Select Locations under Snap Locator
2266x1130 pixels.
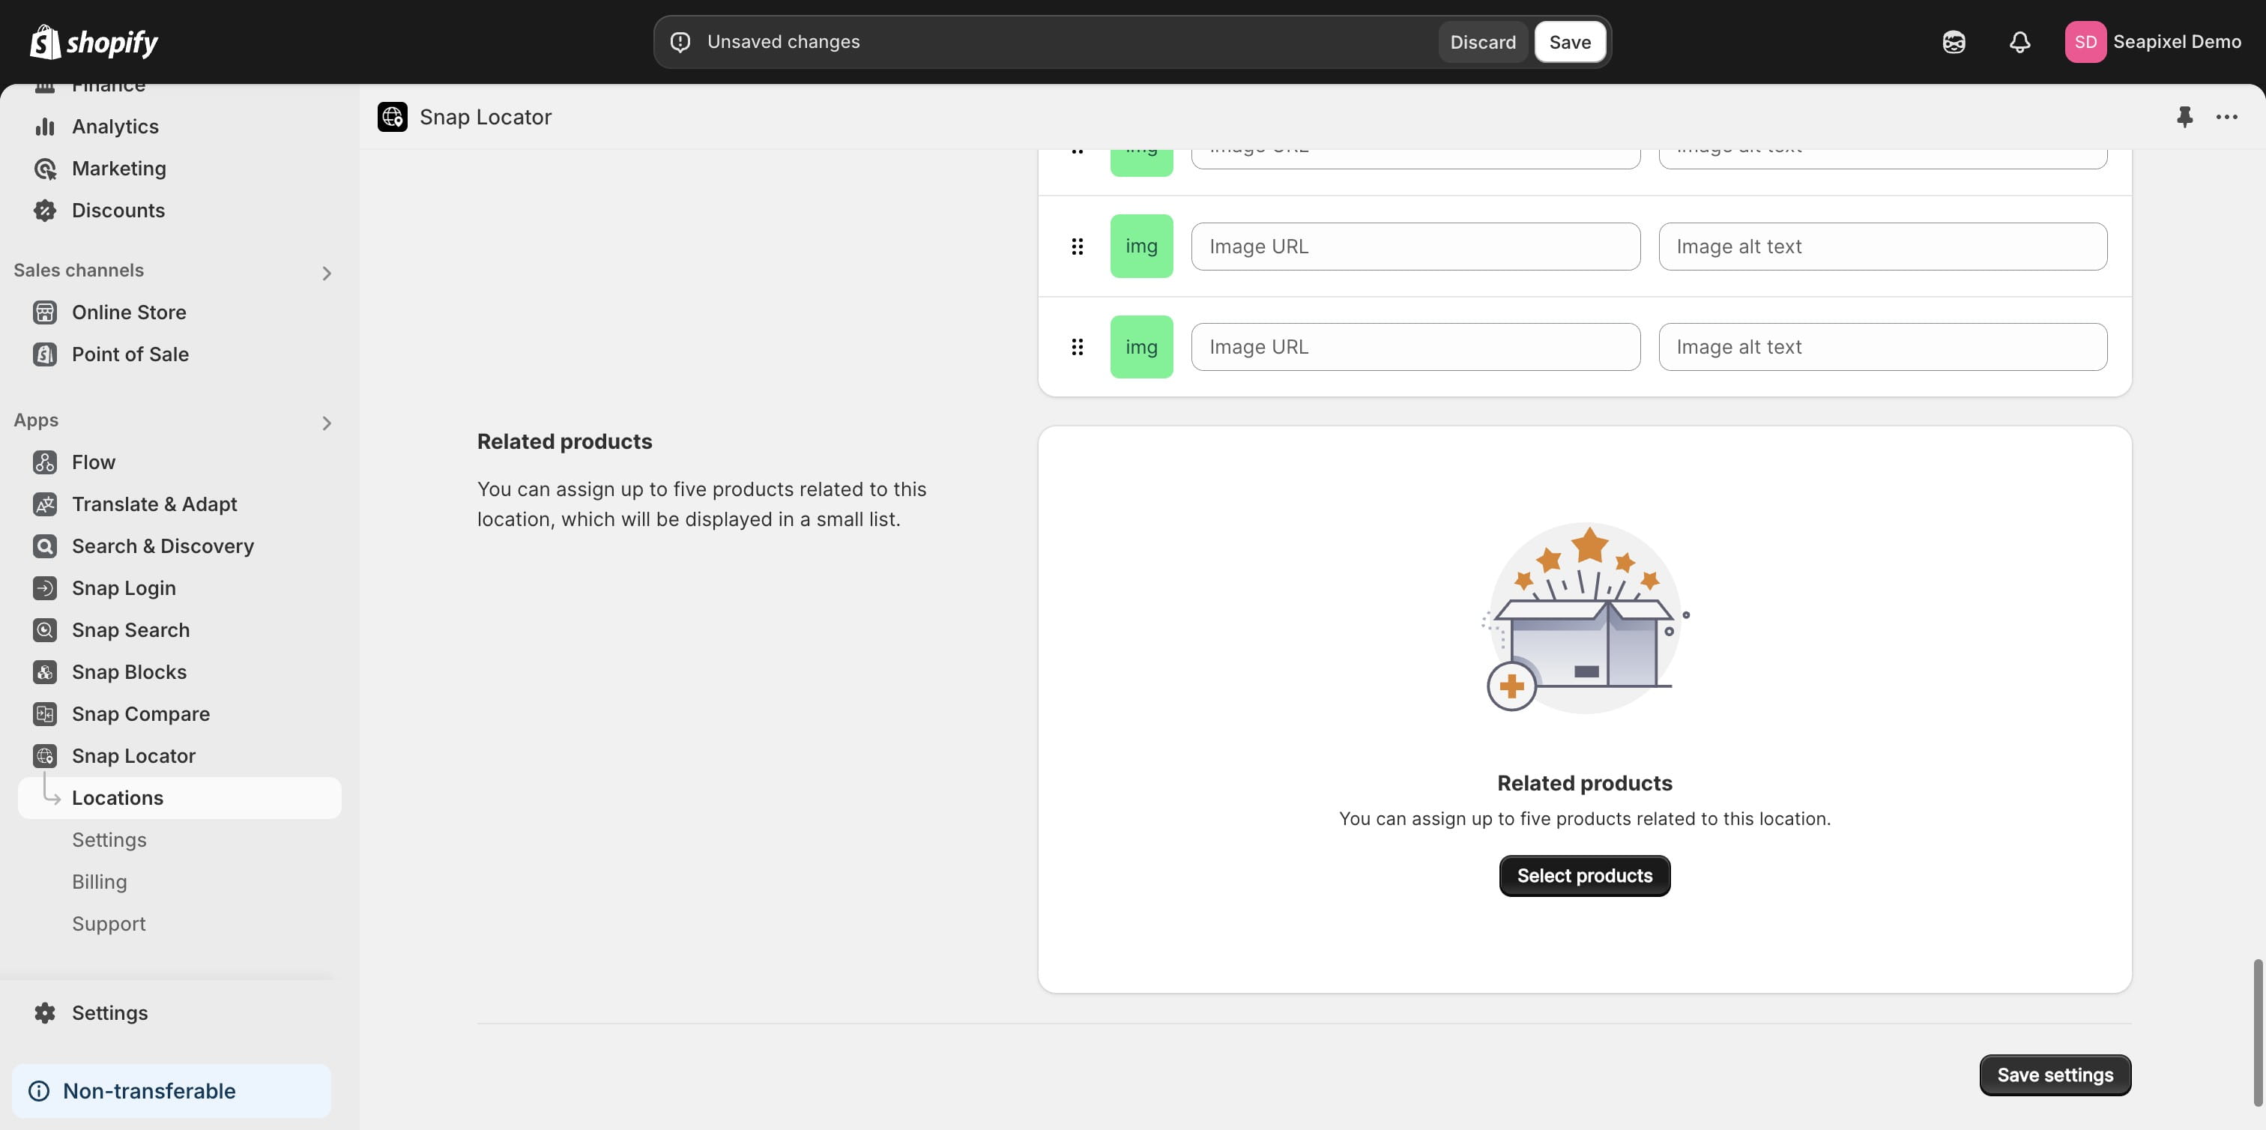pyautogui.click(x=118, y=797)
